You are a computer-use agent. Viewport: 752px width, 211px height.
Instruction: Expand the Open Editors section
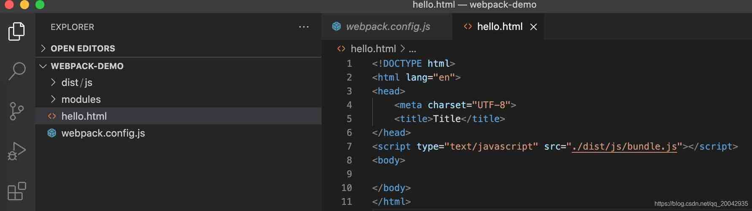pos(43,49)
